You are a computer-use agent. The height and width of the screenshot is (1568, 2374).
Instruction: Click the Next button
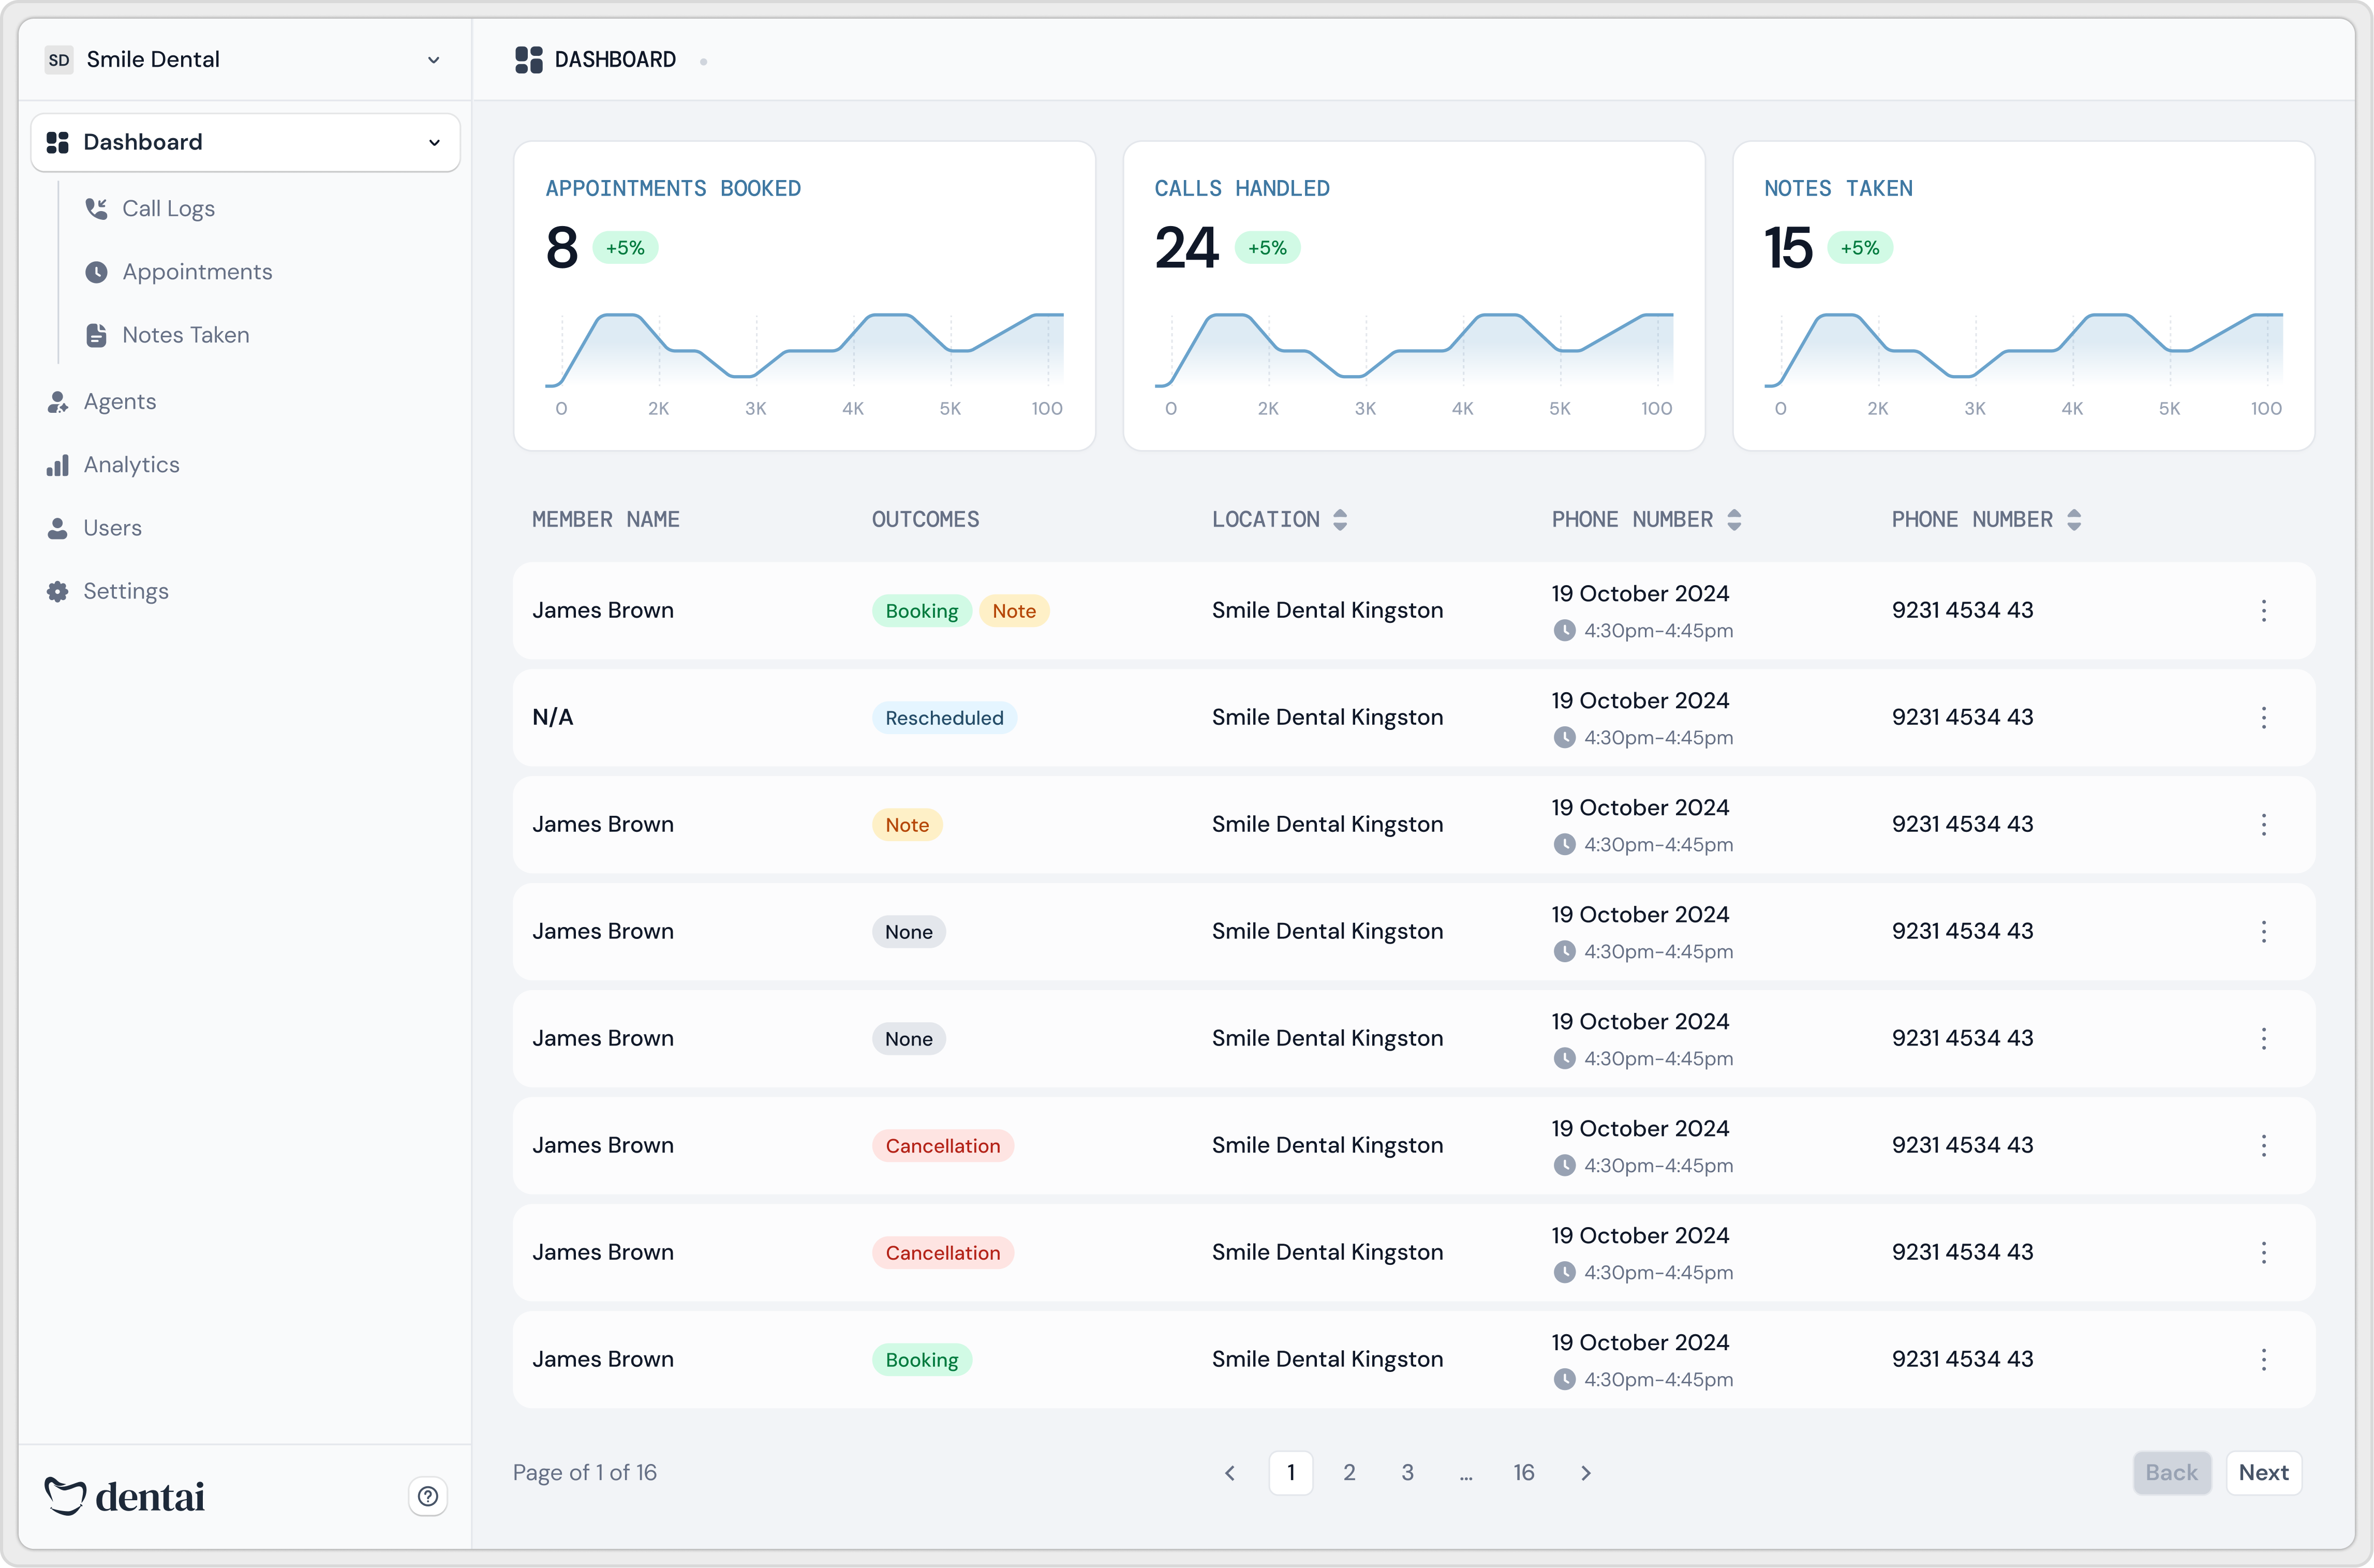coord(2264,1473)
